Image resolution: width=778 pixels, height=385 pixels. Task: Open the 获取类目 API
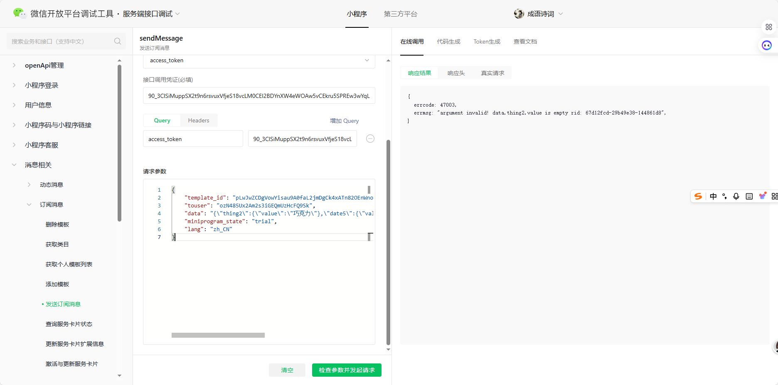pos(57,244)
